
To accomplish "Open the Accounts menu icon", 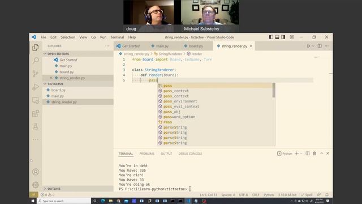I will tap(36, 172).
